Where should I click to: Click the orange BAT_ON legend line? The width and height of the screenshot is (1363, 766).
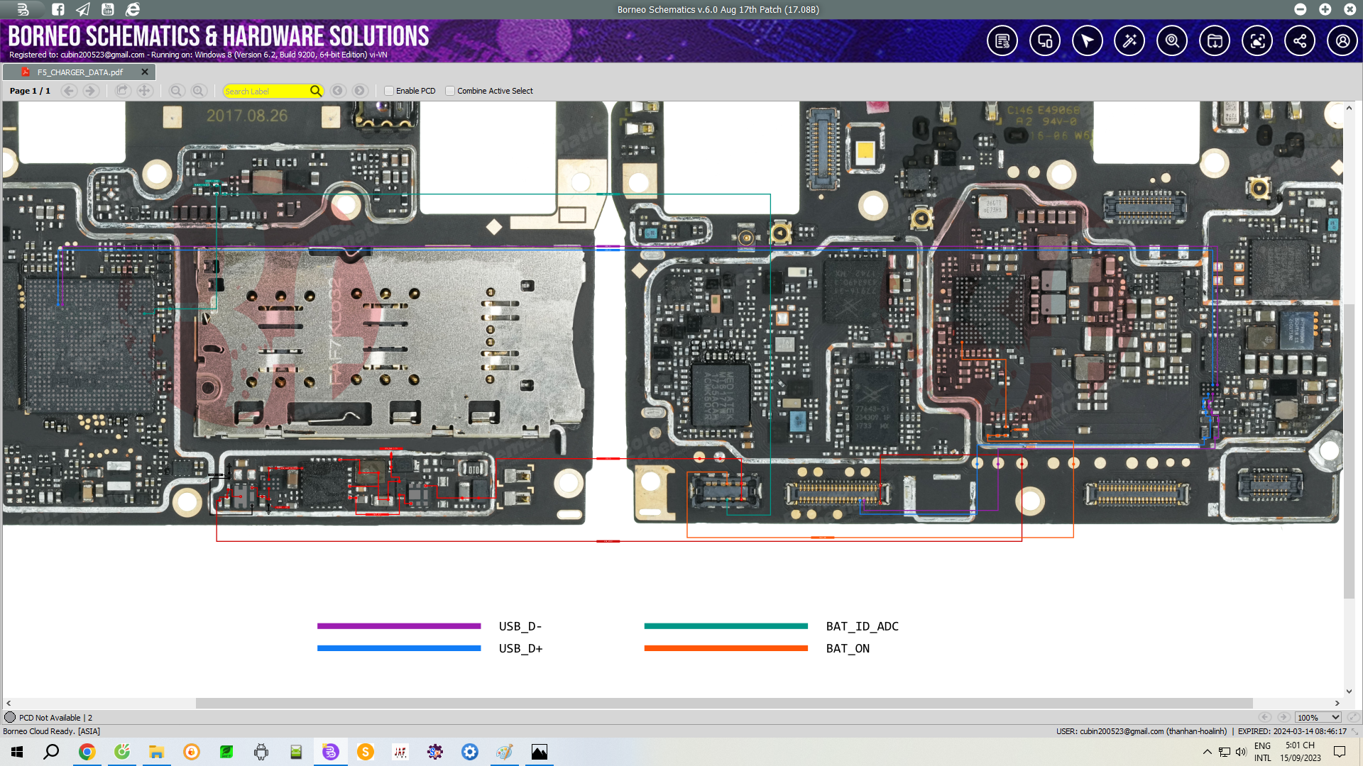point(726,648)
